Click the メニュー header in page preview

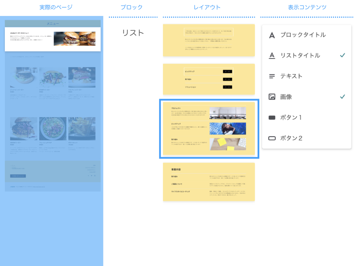(x=53, y=24)
